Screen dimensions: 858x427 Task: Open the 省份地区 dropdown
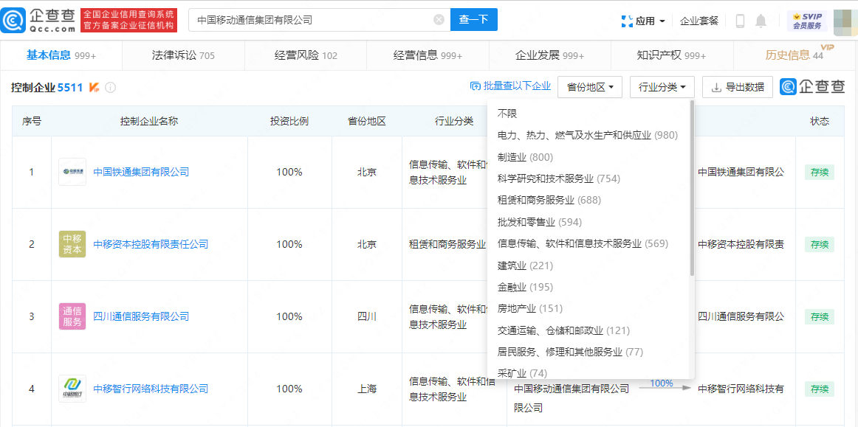[589, 87]
